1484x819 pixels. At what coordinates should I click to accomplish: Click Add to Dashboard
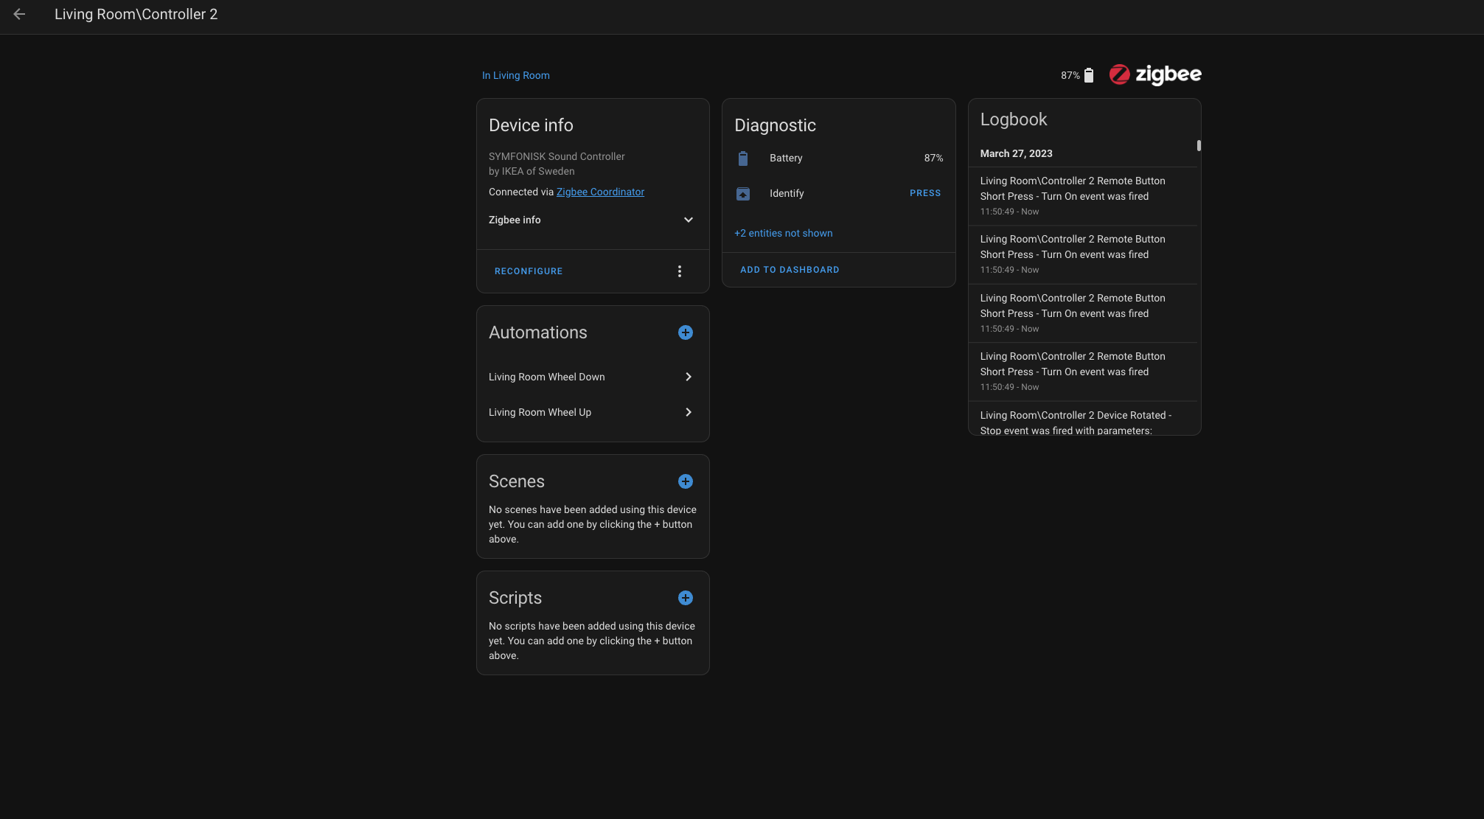tap(789, 270)
